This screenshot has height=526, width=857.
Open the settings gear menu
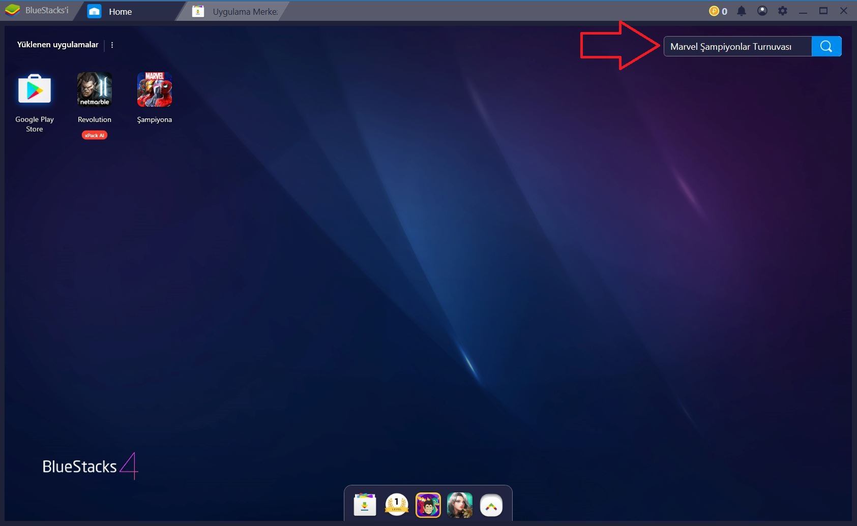point(782,11)
